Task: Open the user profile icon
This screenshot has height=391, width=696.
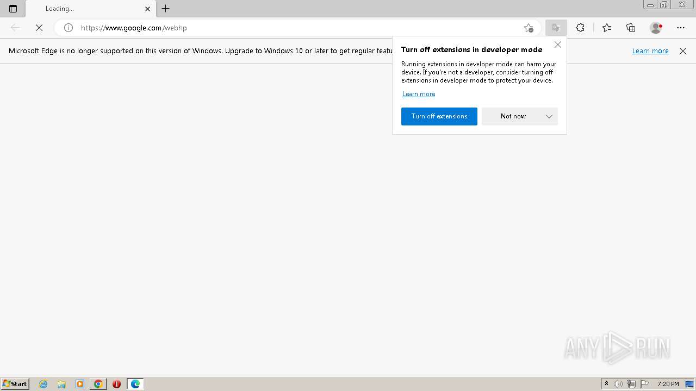Action: pyautogui.click(x=656, y=28)
